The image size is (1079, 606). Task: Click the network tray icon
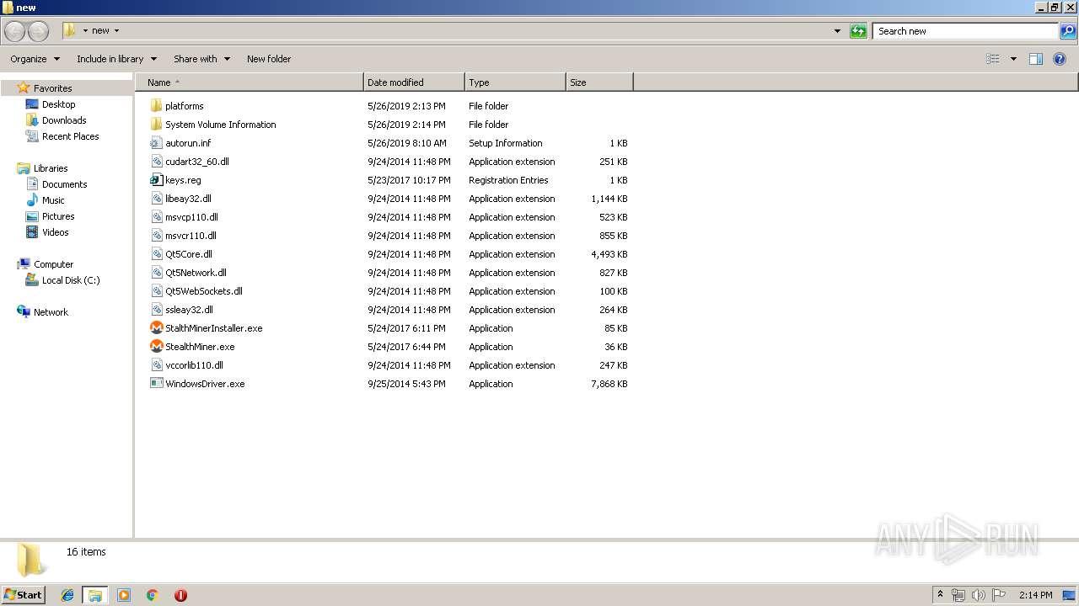(x=958, y=595)
